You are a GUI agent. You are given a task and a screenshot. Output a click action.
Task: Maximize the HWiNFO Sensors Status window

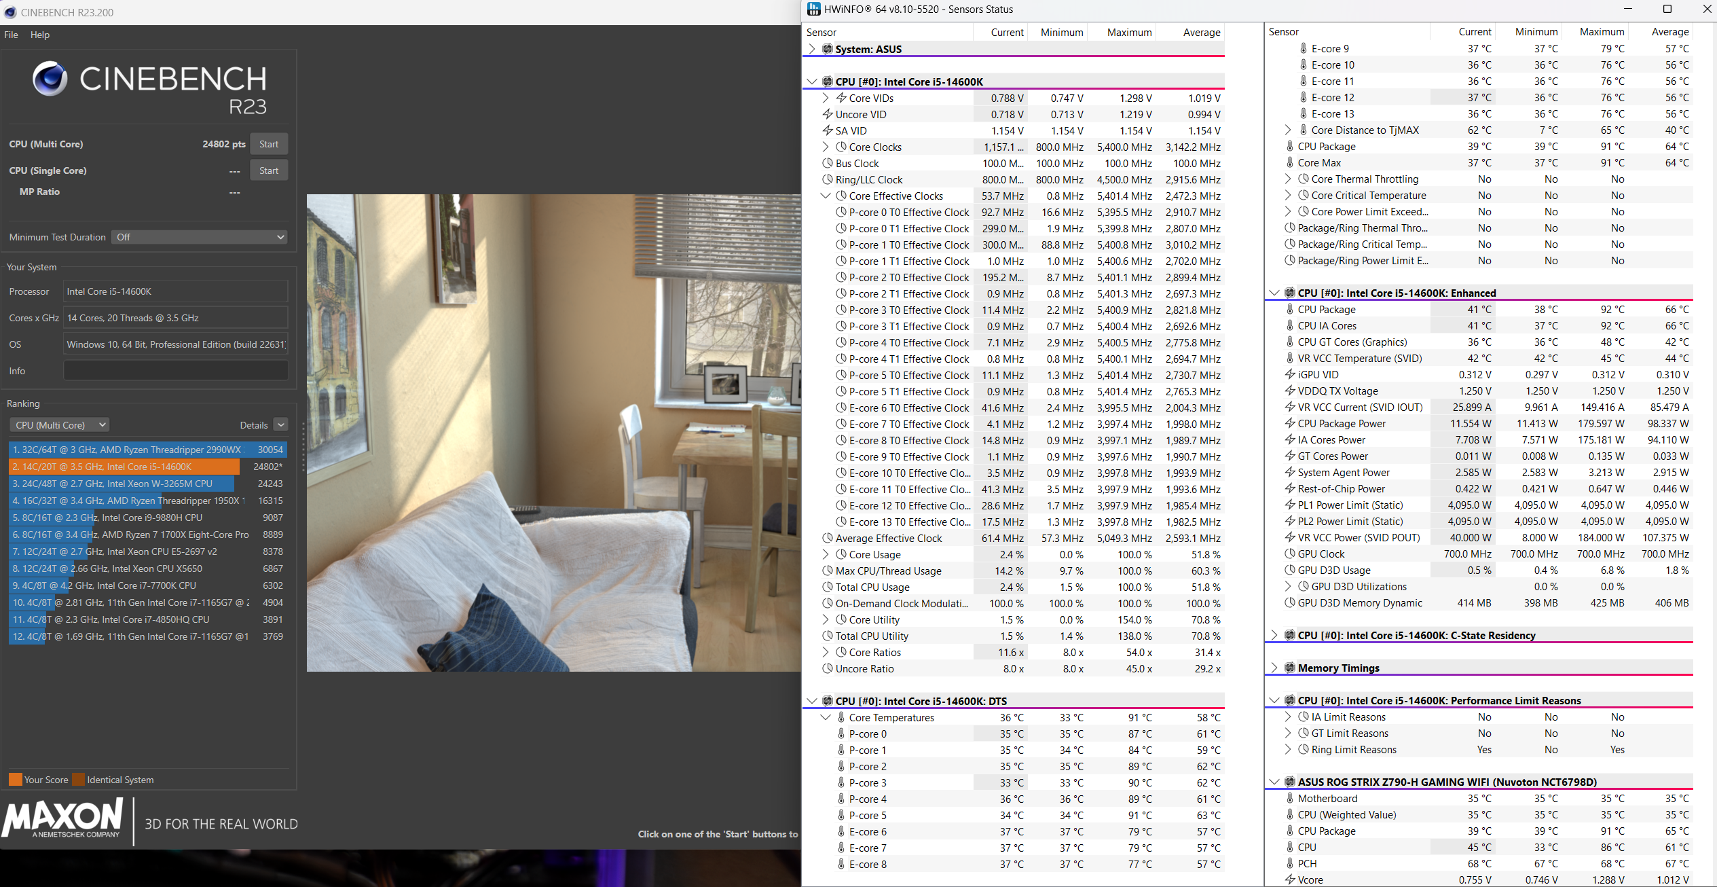click(1667, 9)
